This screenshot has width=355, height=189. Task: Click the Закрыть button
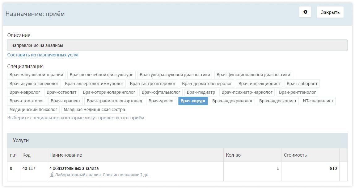tap(330, 12)
